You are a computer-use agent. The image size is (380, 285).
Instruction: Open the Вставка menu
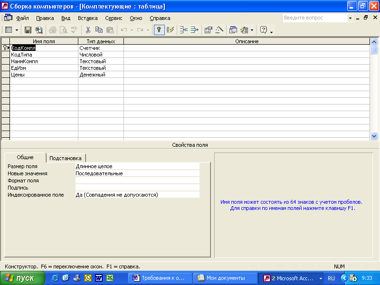88,18
